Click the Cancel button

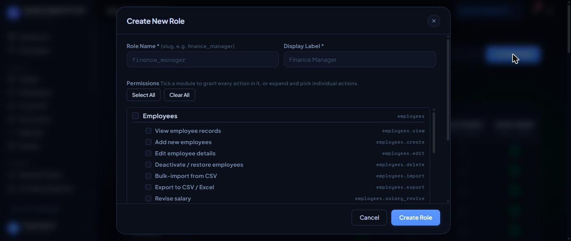tap(369, 218)
